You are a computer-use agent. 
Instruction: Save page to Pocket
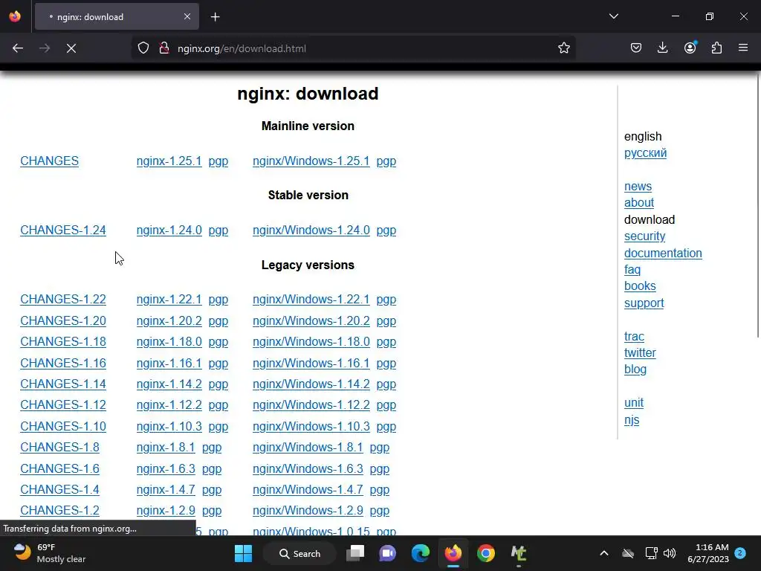[636, 48]
